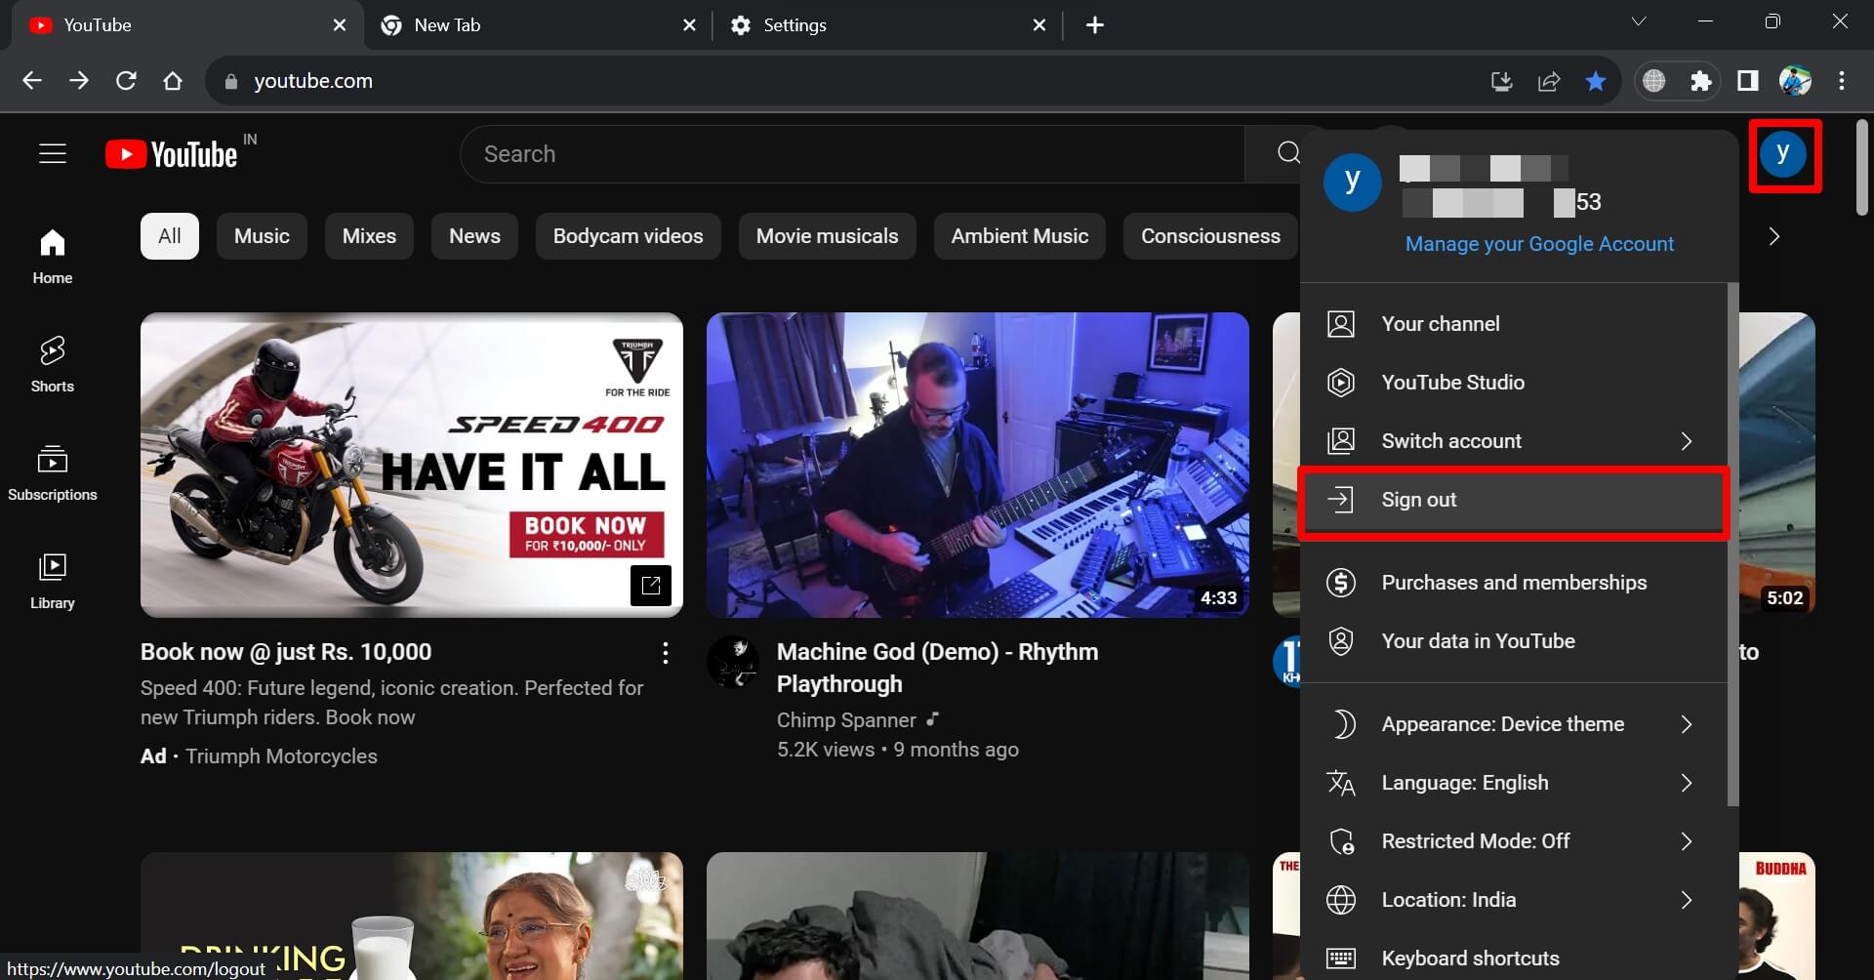Expand the Location: India submenu
This screenshot has width=1874, height=980.
pyautogui.click(x=1447, y=899)
